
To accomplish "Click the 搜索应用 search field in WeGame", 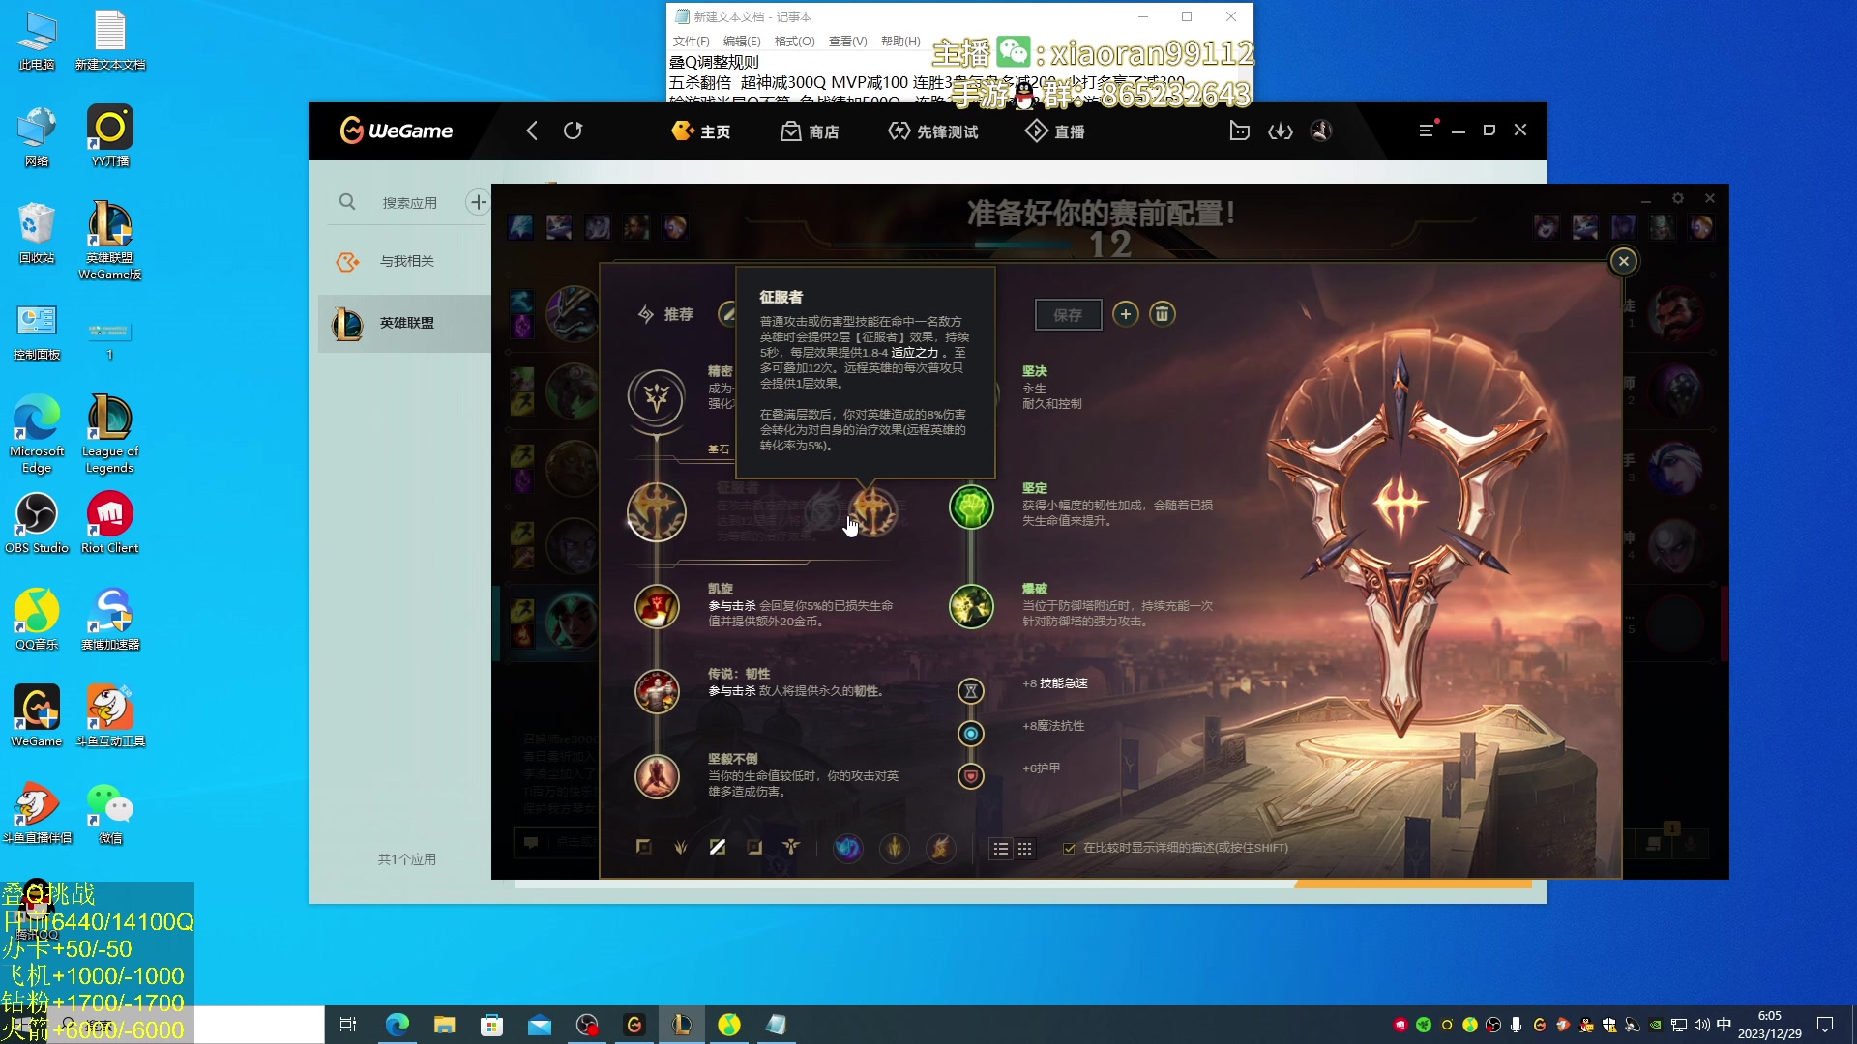I will pyautogui.click(x=409, y=203).
